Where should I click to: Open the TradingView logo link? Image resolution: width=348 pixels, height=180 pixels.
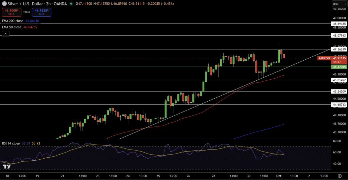click(x=6, y=166)
